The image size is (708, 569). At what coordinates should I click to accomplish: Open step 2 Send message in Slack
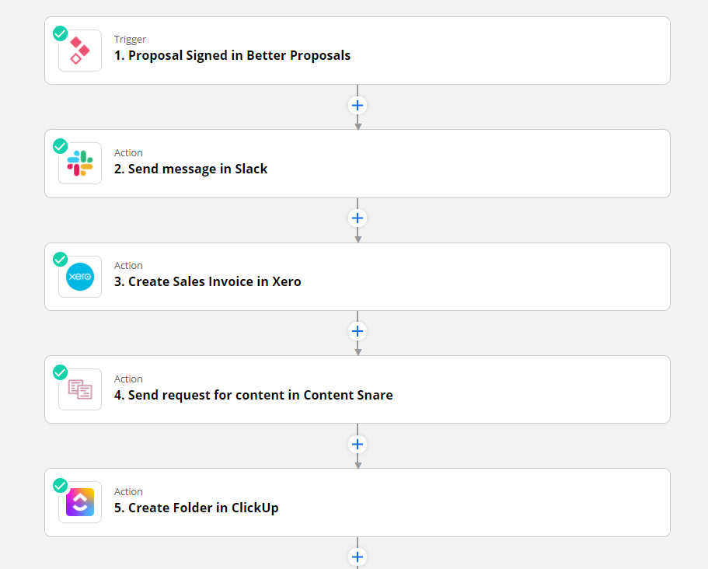click(357, 163)
